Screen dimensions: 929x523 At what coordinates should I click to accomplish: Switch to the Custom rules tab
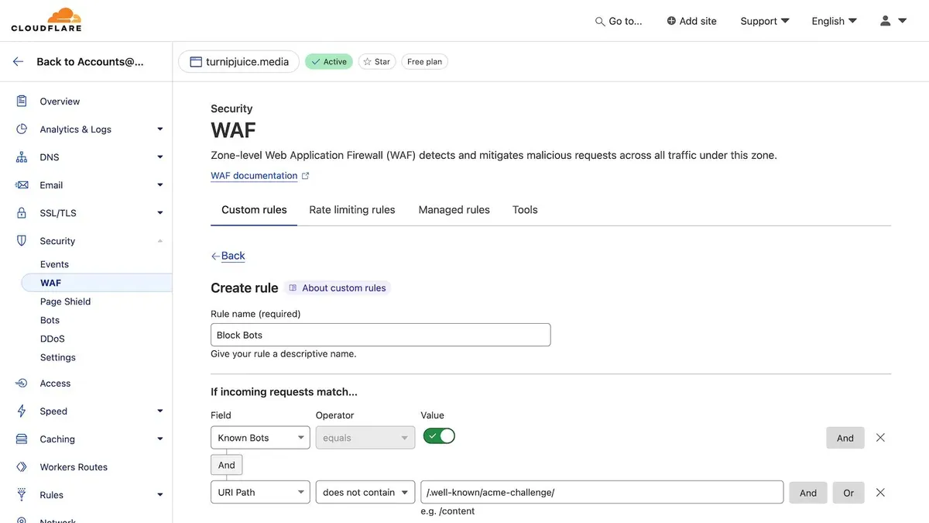[254, 210]
